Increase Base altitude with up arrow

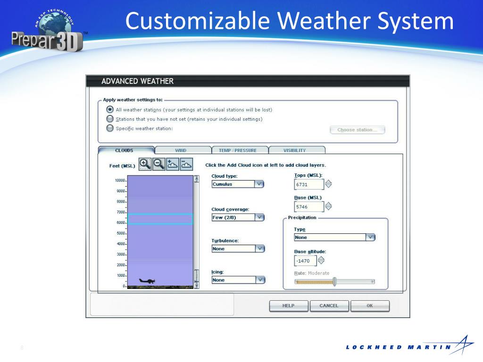[x=321, y=258]
